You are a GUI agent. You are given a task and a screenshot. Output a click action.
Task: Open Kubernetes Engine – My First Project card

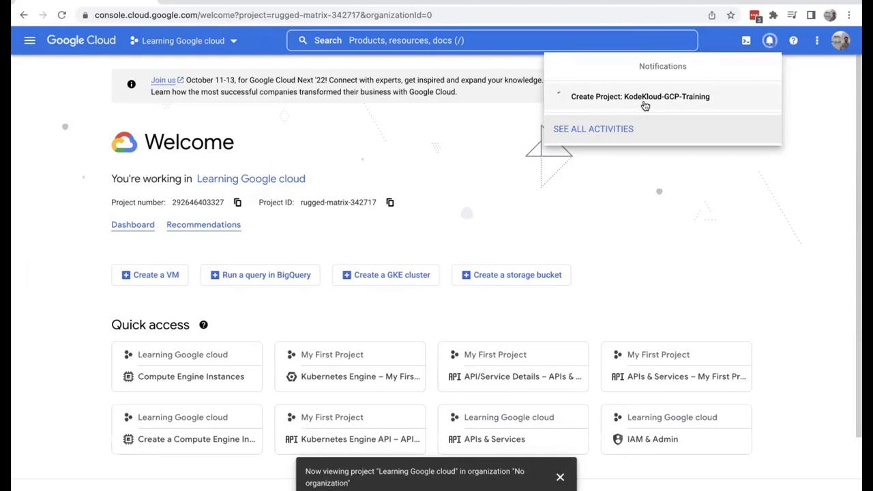pos(350,366)
